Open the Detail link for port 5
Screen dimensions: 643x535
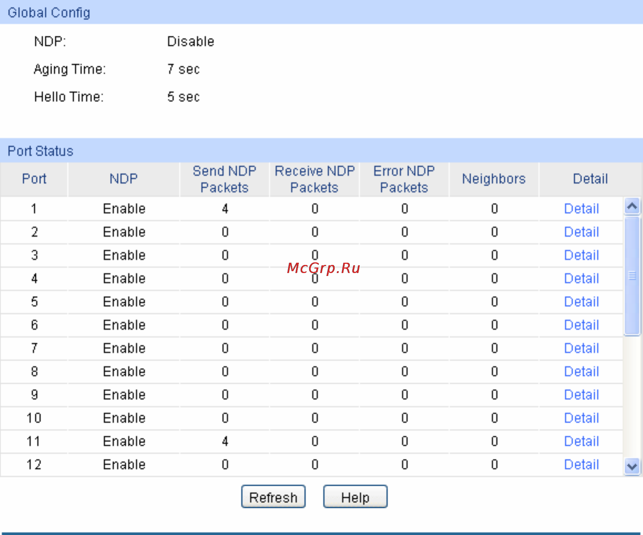coord(581,302)
